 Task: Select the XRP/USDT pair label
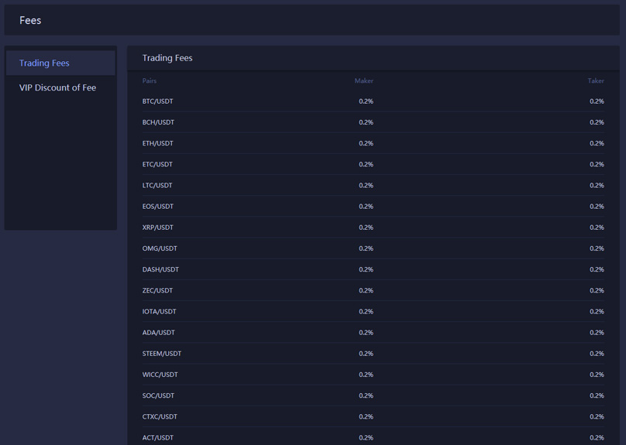click(158, 228)
